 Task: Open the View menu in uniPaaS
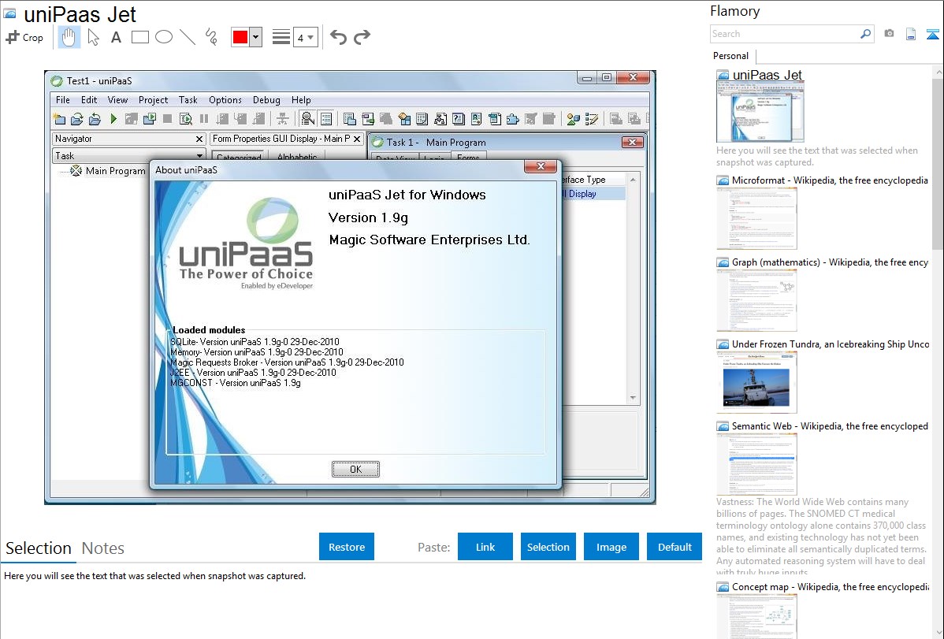tap(117, 100)
